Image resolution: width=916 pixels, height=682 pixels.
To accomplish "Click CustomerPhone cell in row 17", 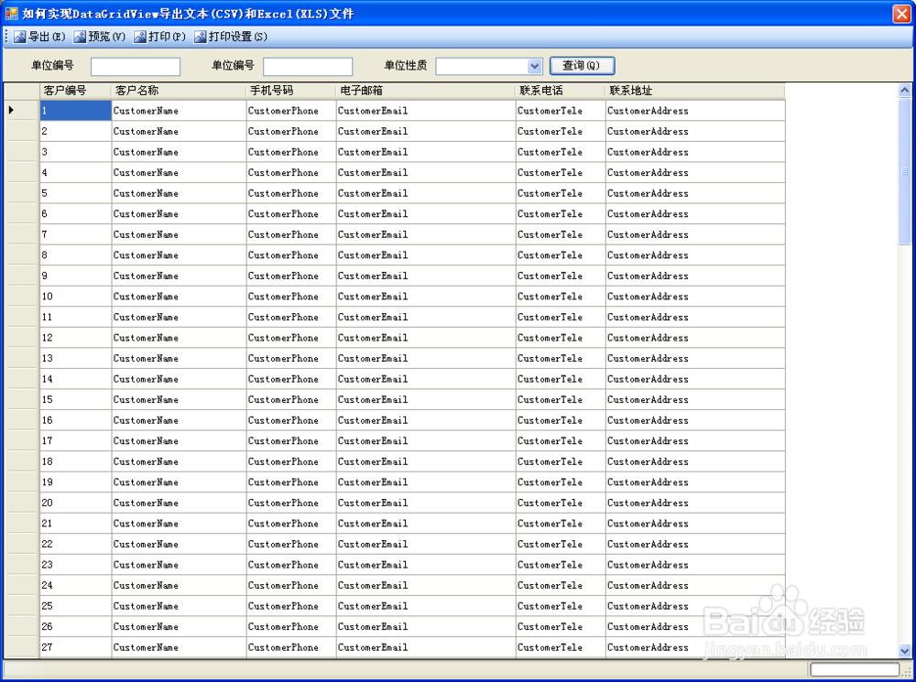I will coord(291,441).
